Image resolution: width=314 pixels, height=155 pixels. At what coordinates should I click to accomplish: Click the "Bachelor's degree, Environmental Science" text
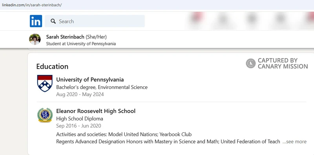point(102,88)
